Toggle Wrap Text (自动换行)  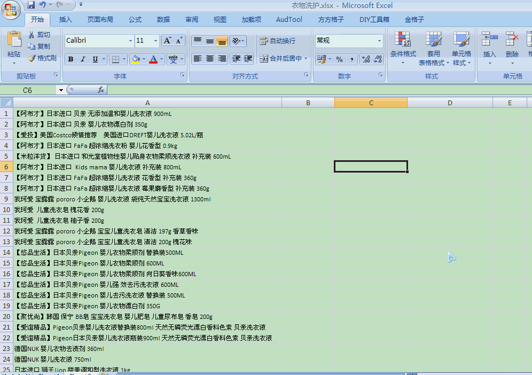point(277,41)
